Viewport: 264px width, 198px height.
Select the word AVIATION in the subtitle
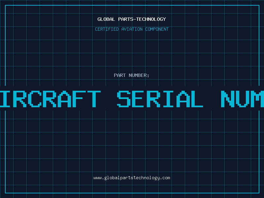point(132,29)
